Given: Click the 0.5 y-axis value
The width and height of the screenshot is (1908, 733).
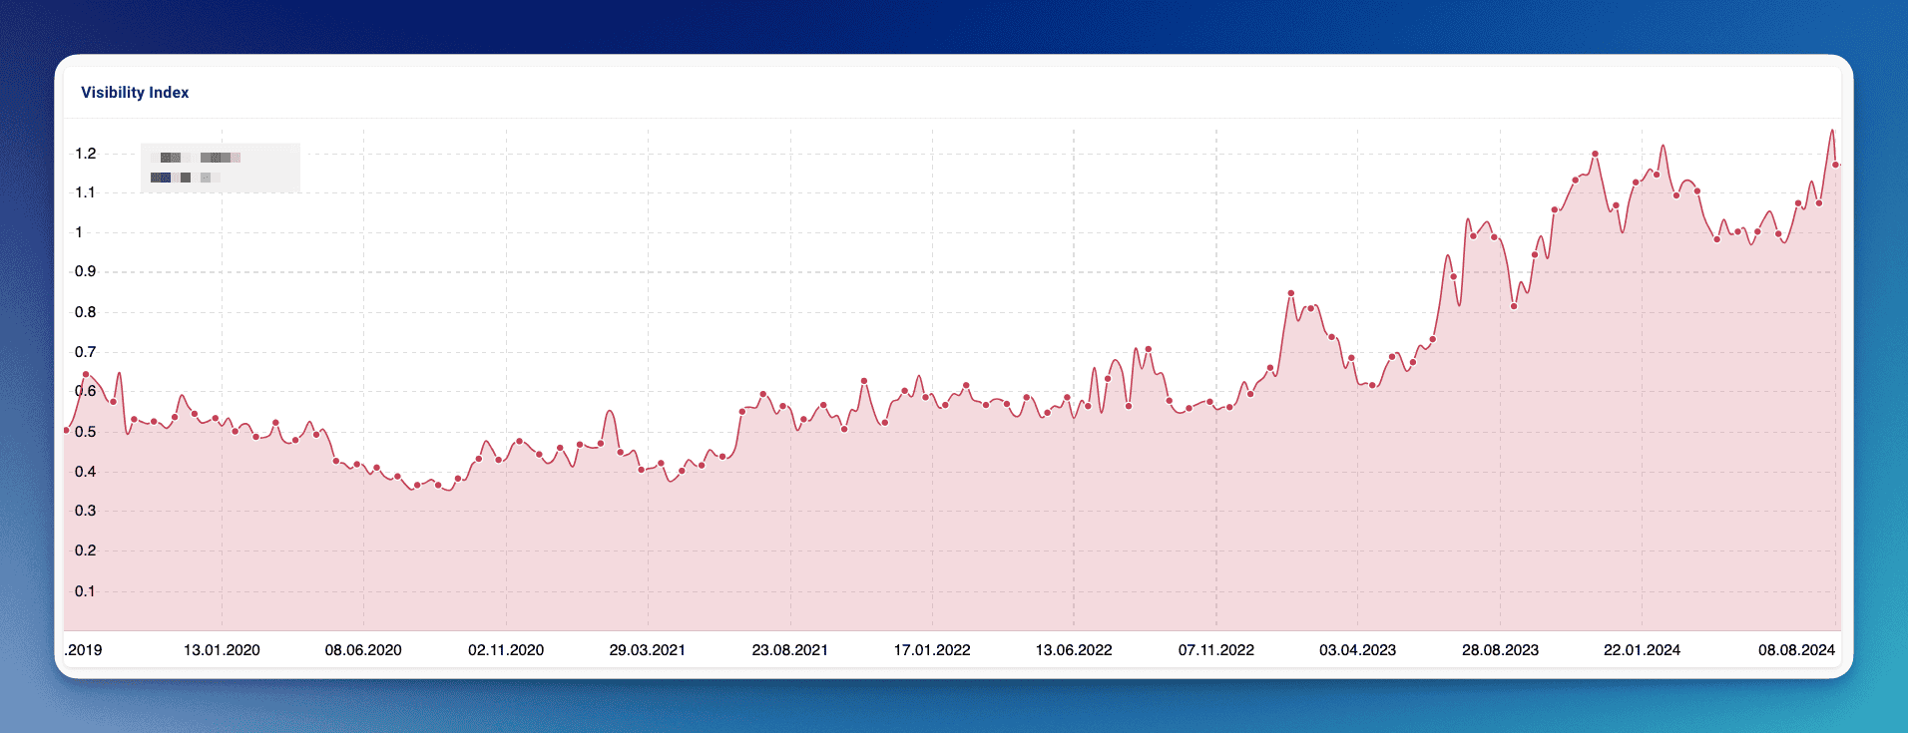Looking at the screenshot, I should pyautogui.click(x=86, y=432).
